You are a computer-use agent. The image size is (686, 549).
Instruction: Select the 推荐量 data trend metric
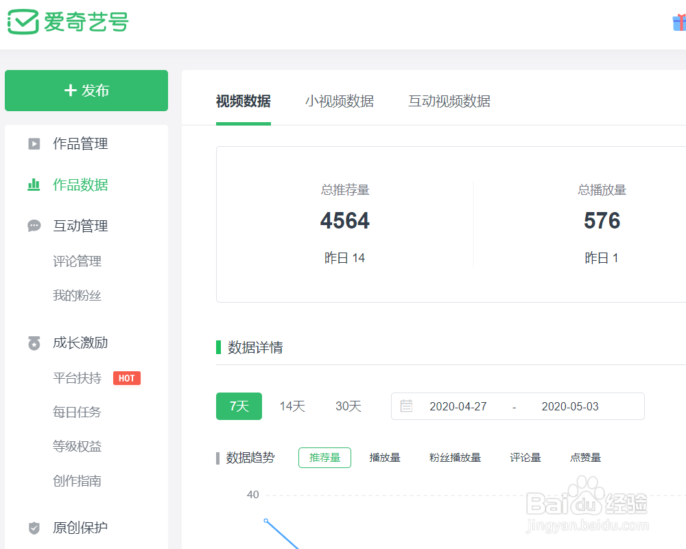[x=324, y=457]
